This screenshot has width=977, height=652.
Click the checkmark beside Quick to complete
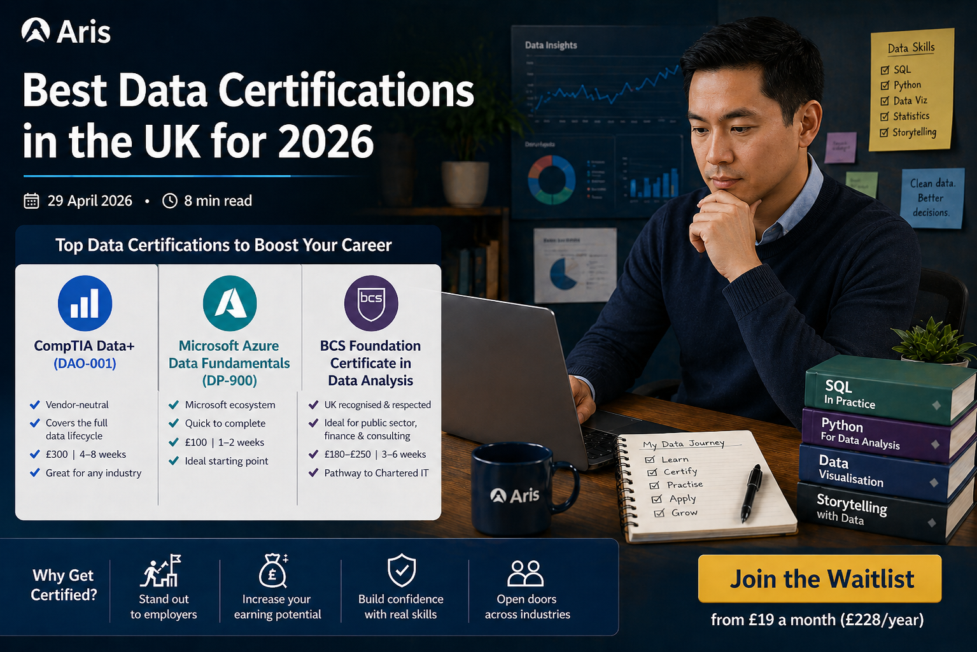174,423
